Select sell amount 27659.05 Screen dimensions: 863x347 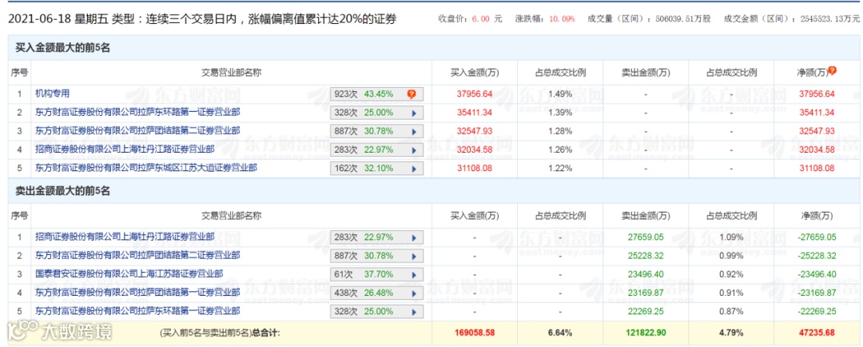(x=646, y=237)
